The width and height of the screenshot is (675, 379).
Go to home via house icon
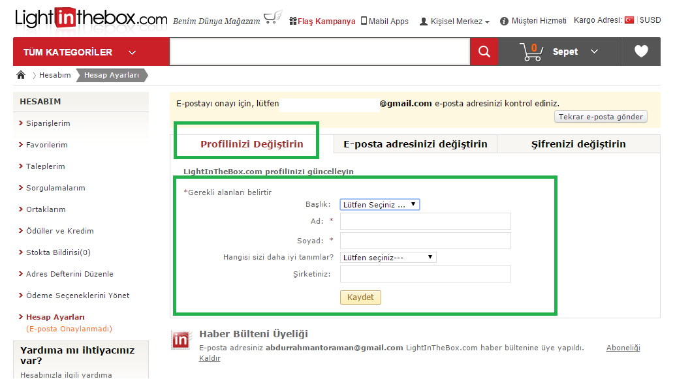point(21,75)
